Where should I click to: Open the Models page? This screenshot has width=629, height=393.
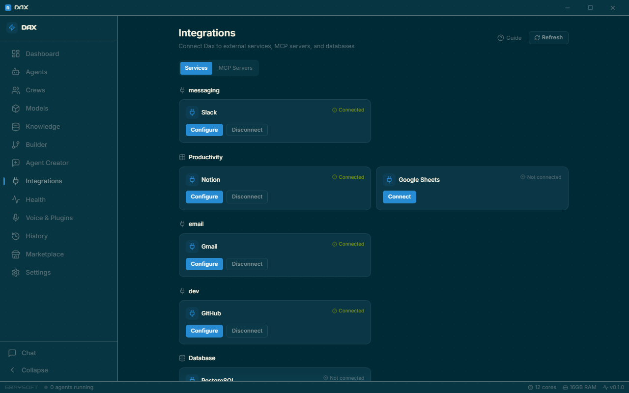point(58,108)
